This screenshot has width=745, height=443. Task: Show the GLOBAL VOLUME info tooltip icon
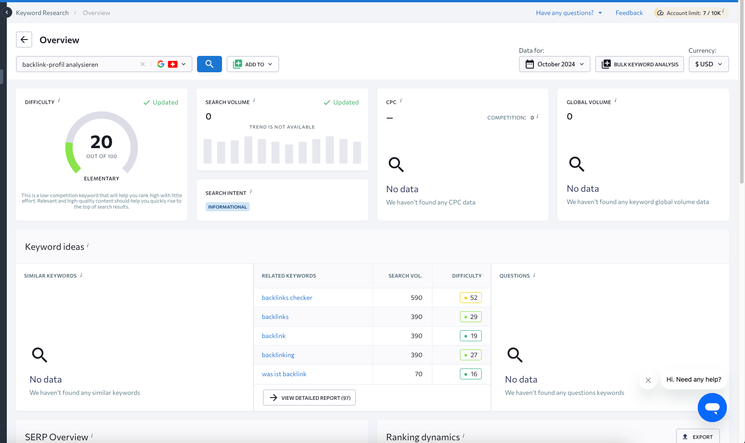tap(616, 100)
